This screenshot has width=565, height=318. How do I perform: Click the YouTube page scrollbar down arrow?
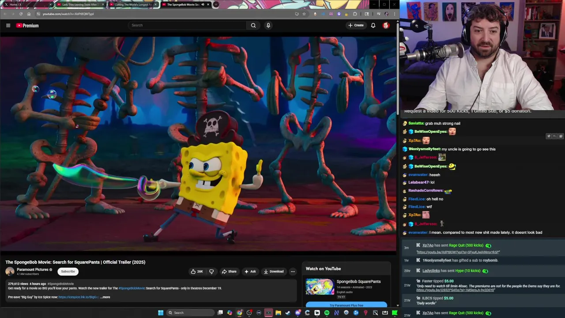point(397,305)
